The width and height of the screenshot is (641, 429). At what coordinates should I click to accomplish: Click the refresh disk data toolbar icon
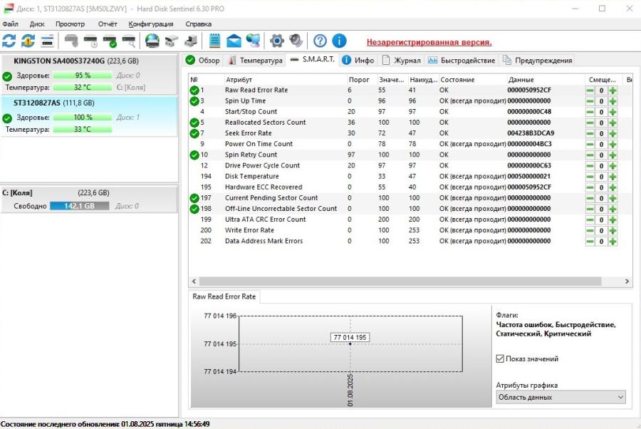point(9,41)
